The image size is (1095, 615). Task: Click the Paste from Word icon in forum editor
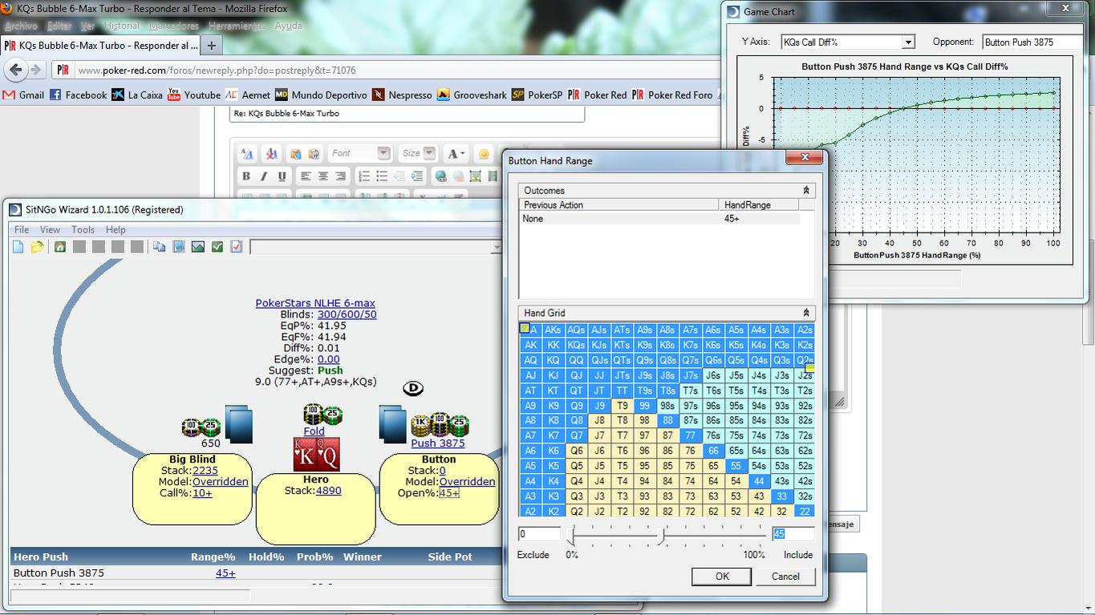point(313,153)
